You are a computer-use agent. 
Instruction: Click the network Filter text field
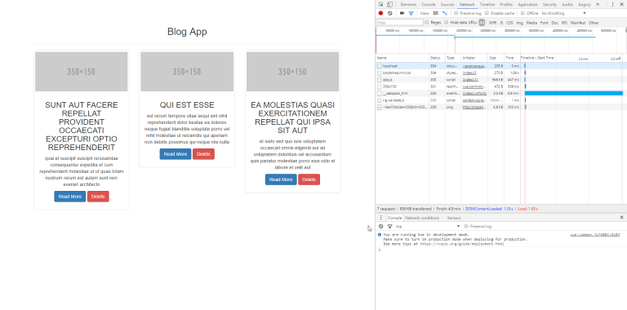click(399, 23)
